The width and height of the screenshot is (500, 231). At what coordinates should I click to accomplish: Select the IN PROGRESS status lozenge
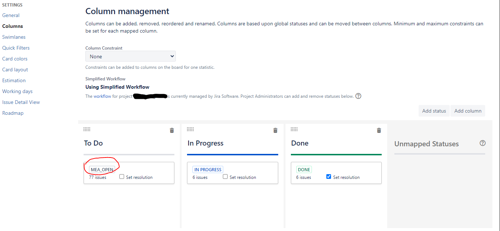coord(208,169)
